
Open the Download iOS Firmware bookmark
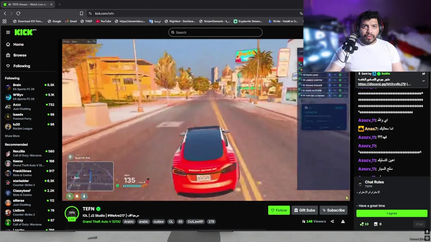coord(28,21)
